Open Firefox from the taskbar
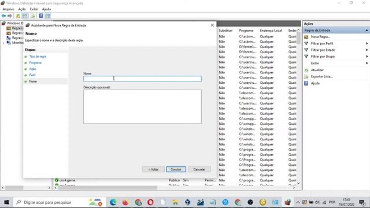 coord(125,202)
